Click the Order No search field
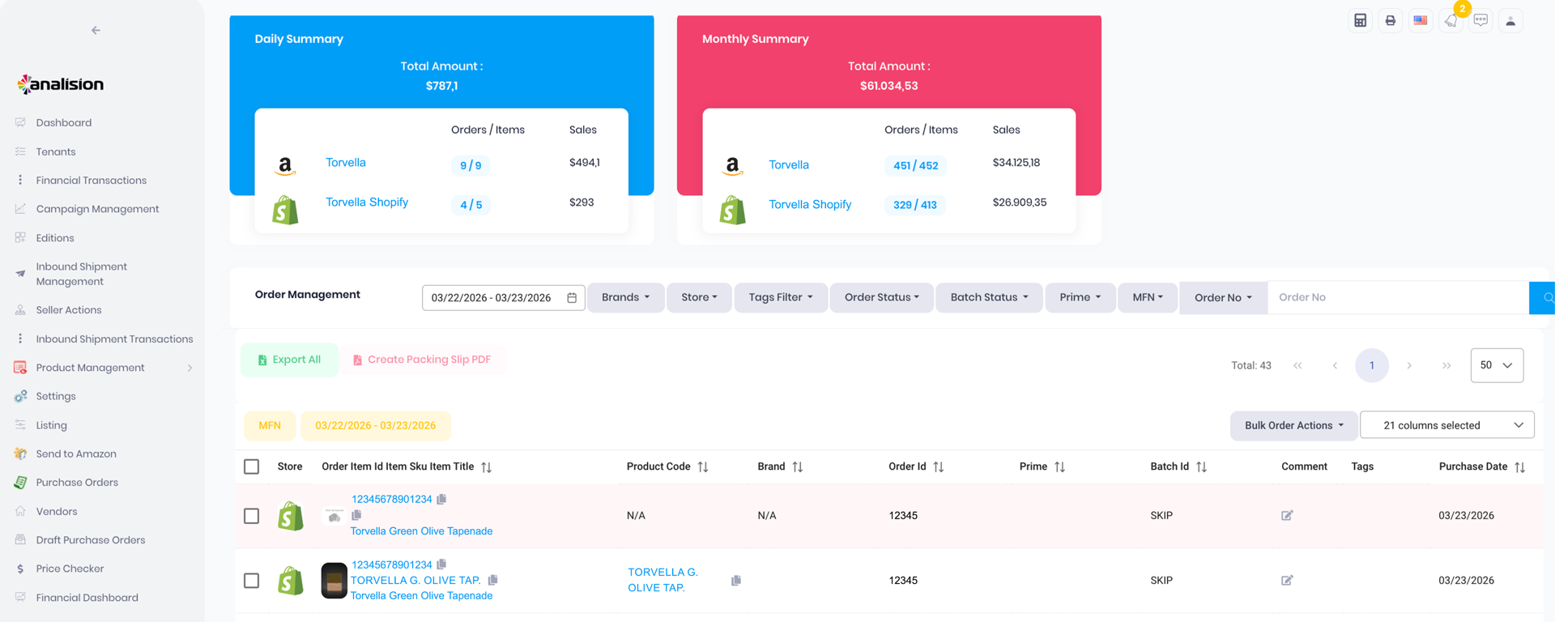 coord(1397,297)
